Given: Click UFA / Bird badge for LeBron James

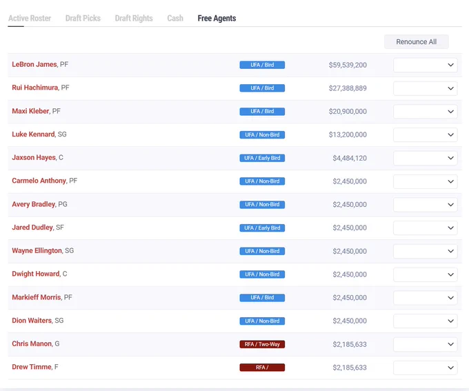Looking at the screenshot, I should tap(262, 65).
